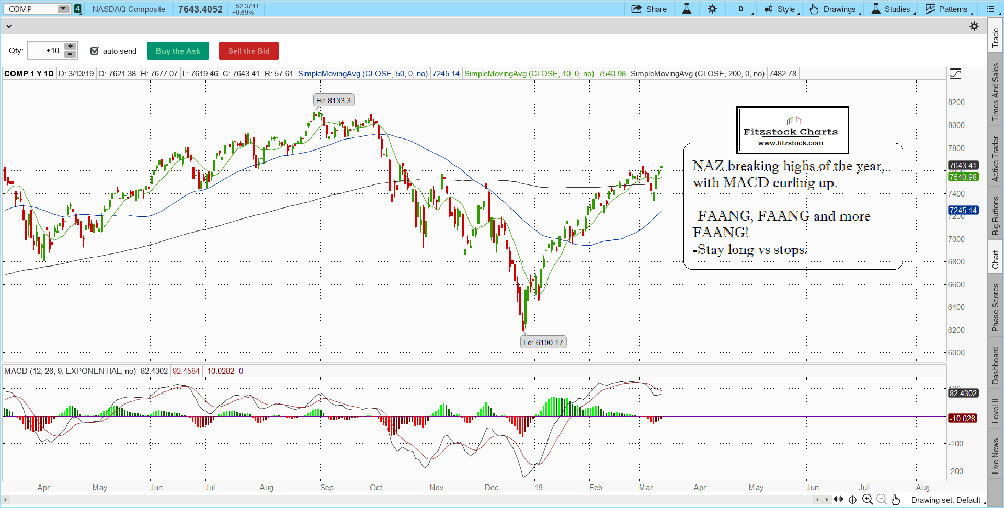Open the list menu icon at top right
This screenshot has height=508, width=1004.
[990, 9]
